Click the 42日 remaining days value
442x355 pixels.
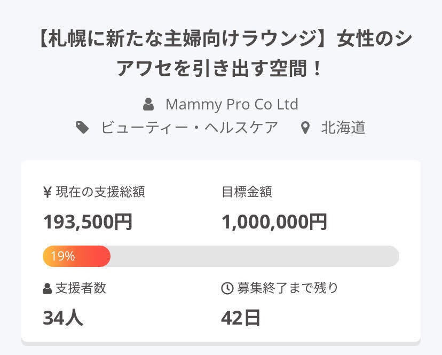pyautogui.click(x=241, y=318)
